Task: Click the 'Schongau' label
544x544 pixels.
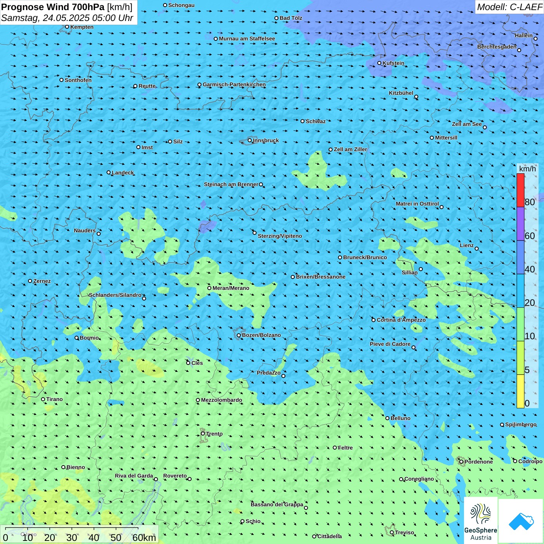Action: pyautogui.click(x=181, y=5)
